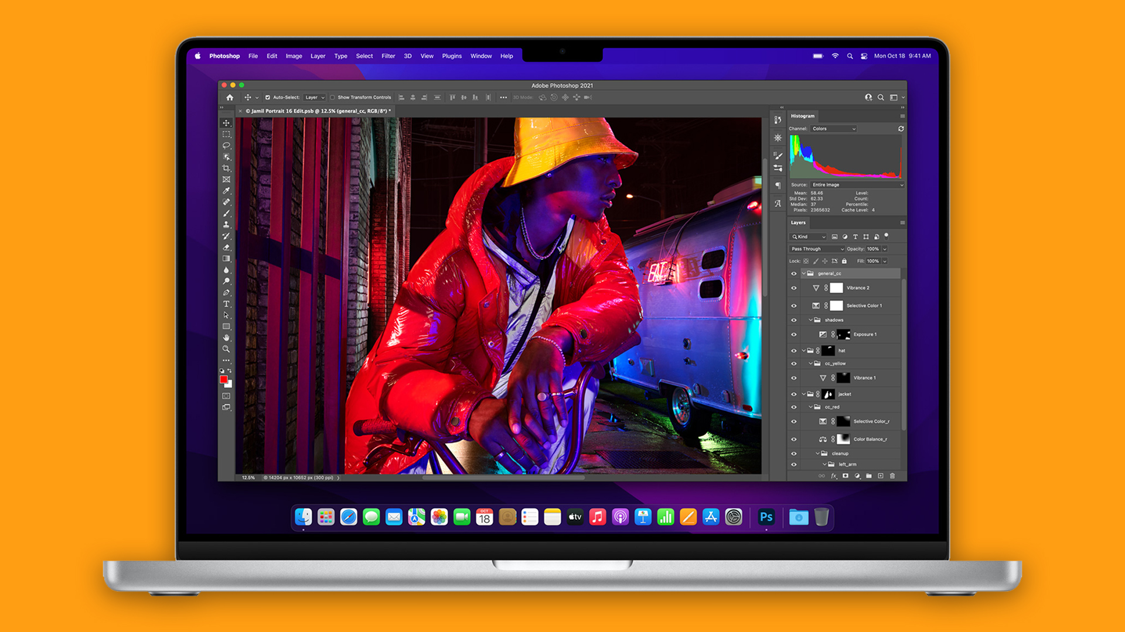Click the Gradient tool icon

click(226, 259)
